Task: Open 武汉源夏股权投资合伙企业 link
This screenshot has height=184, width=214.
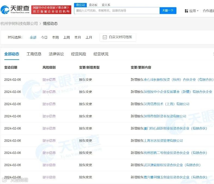Action: (172, 165)
